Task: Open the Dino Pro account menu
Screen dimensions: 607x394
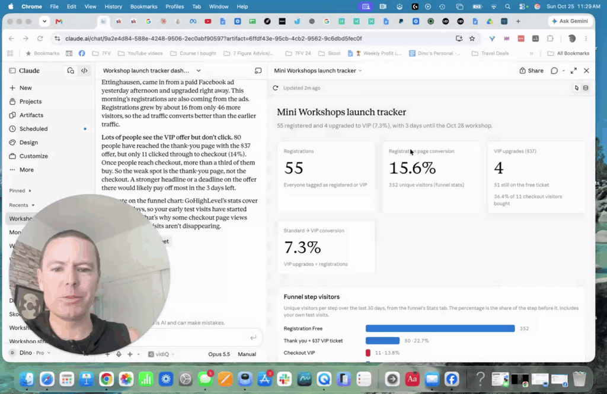Action: coord(30,353)
